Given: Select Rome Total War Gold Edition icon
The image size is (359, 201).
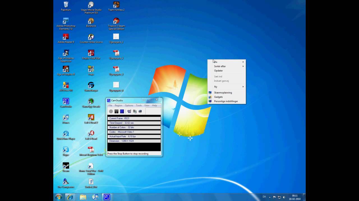Looking at the screenshot, I should pos(91,169).
